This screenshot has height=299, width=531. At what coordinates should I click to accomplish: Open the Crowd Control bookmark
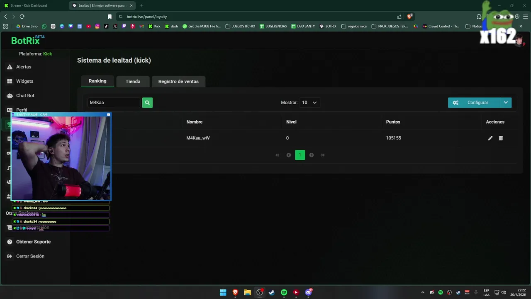point(441,26)
